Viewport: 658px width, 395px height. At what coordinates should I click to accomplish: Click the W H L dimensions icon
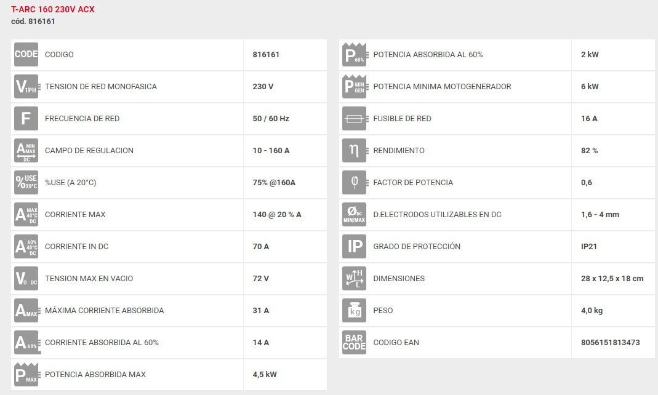click(x=354, y=279)
